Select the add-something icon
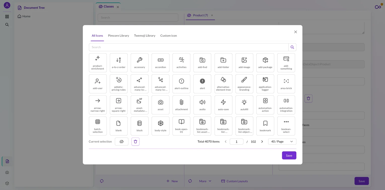Screen dimensions: 385x190 pos(286,62)
